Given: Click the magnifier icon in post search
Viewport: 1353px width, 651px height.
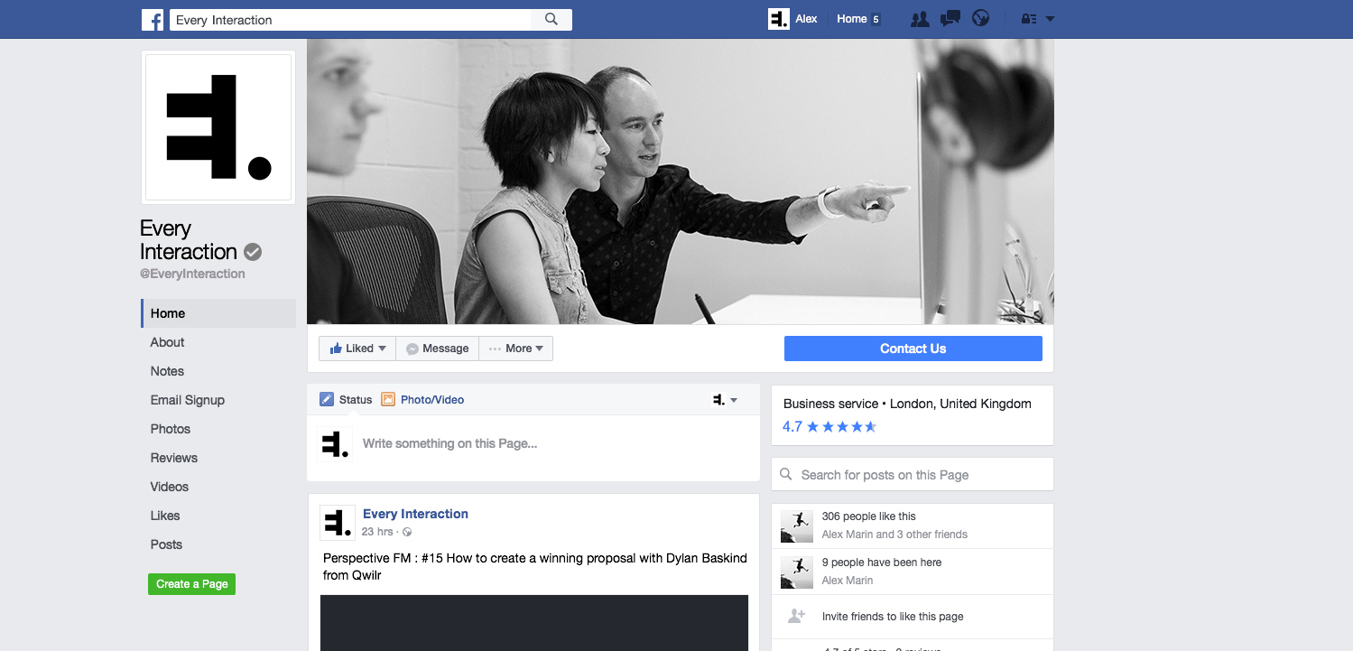Looking at the screenshot, I should pyautogui.click(x=786, y=474).
